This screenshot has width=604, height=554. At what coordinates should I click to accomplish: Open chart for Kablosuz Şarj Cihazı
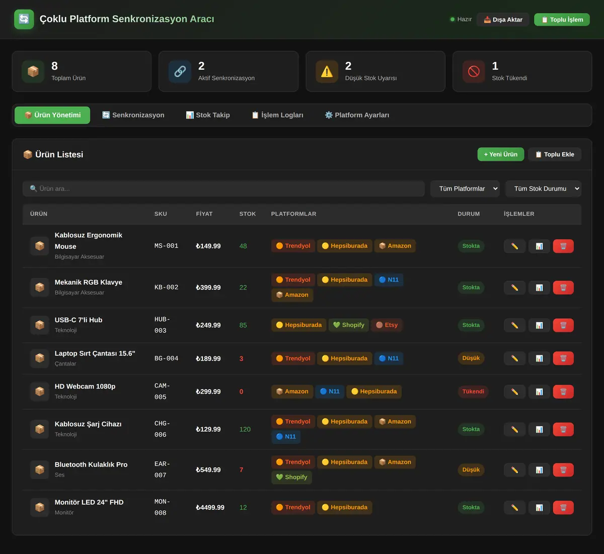pyautogui.click(x=539, y=429)
